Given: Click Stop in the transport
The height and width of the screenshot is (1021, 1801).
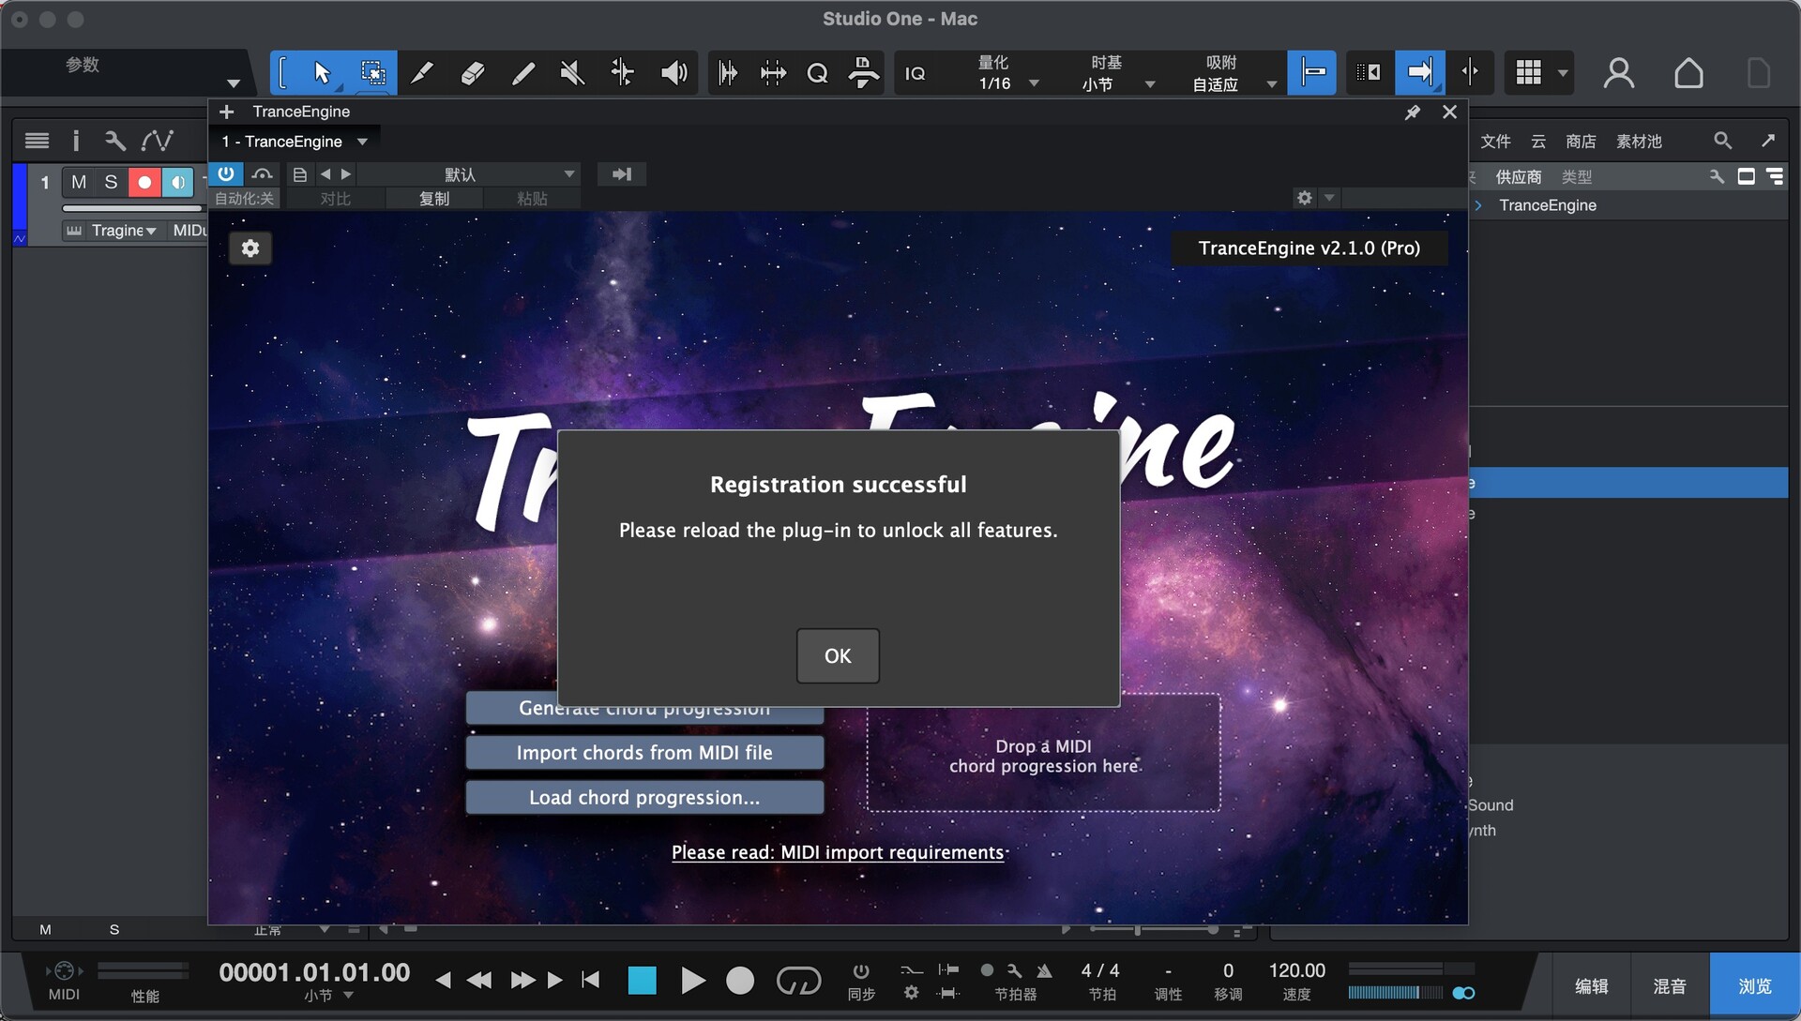Looking at the screenshot, I should pyautogui.click(x=642, y=981).
